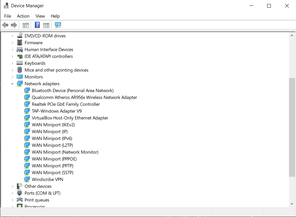Click the Network adapters category icon

tap(20, 84)
